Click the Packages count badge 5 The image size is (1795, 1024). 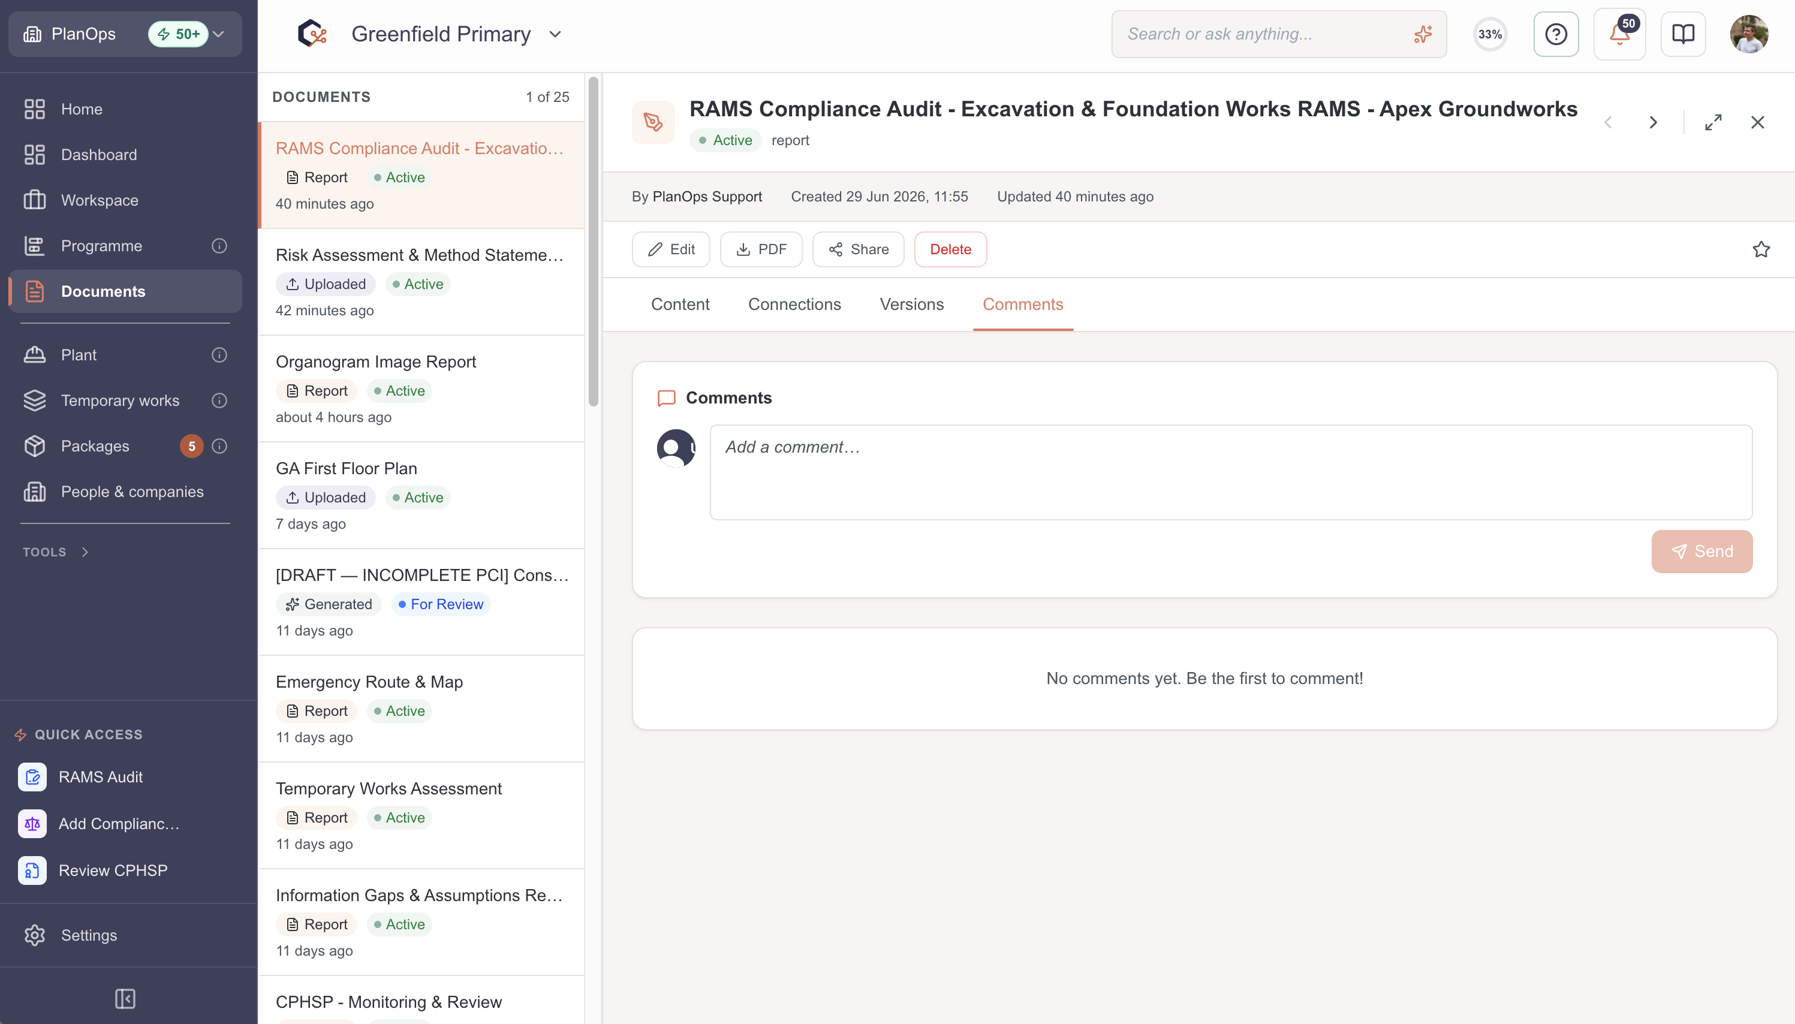coord(191,446)
